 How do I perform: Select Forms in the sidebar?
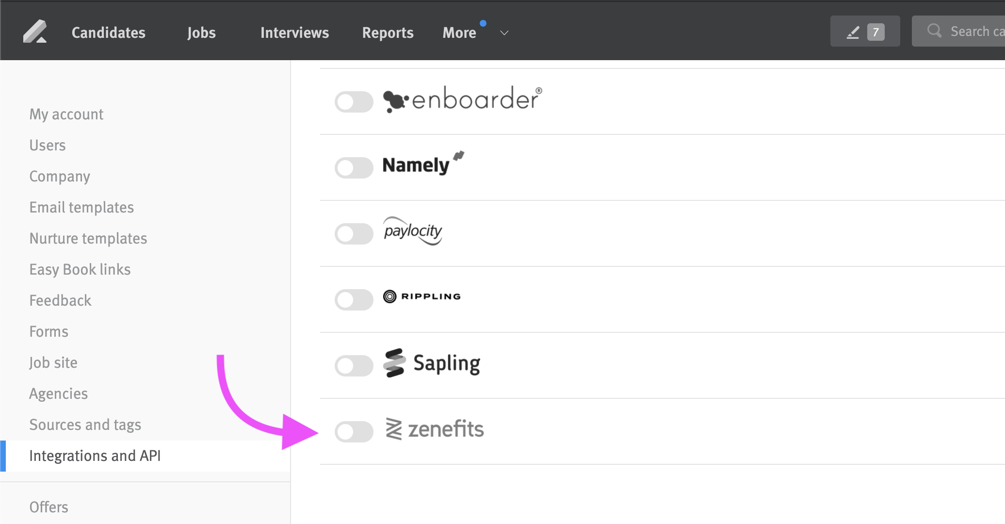pos(49,331)
